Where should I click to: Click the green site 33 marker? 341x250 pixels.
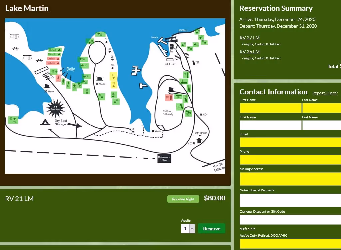pyautogui.click(x=101, y=34)
